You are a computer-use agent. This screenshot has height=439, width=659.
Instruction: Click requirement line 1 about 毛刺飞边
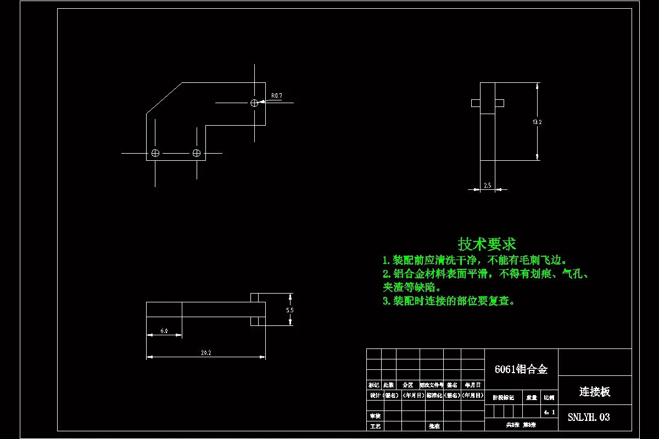point(475,260)
